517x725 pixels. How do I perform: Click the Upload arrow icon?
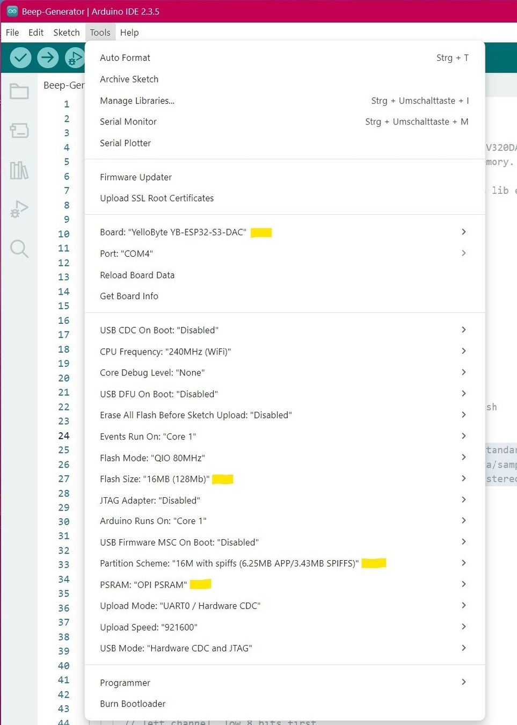[48, 57]
